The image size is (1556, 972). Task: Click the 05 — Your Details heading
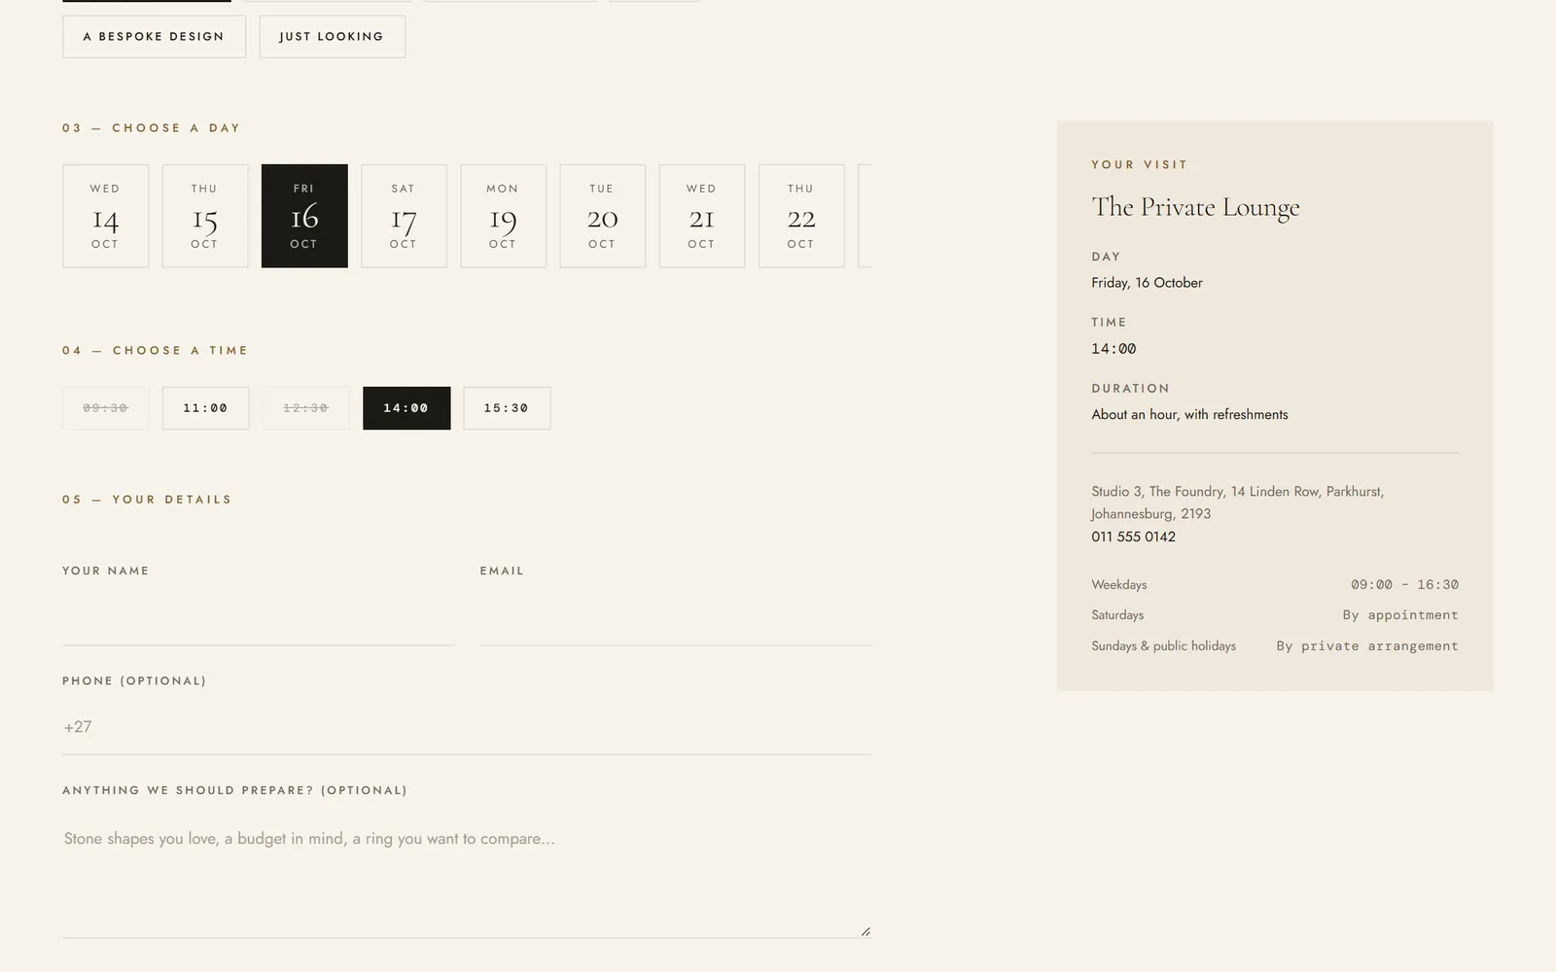click(x=147, y=500)
